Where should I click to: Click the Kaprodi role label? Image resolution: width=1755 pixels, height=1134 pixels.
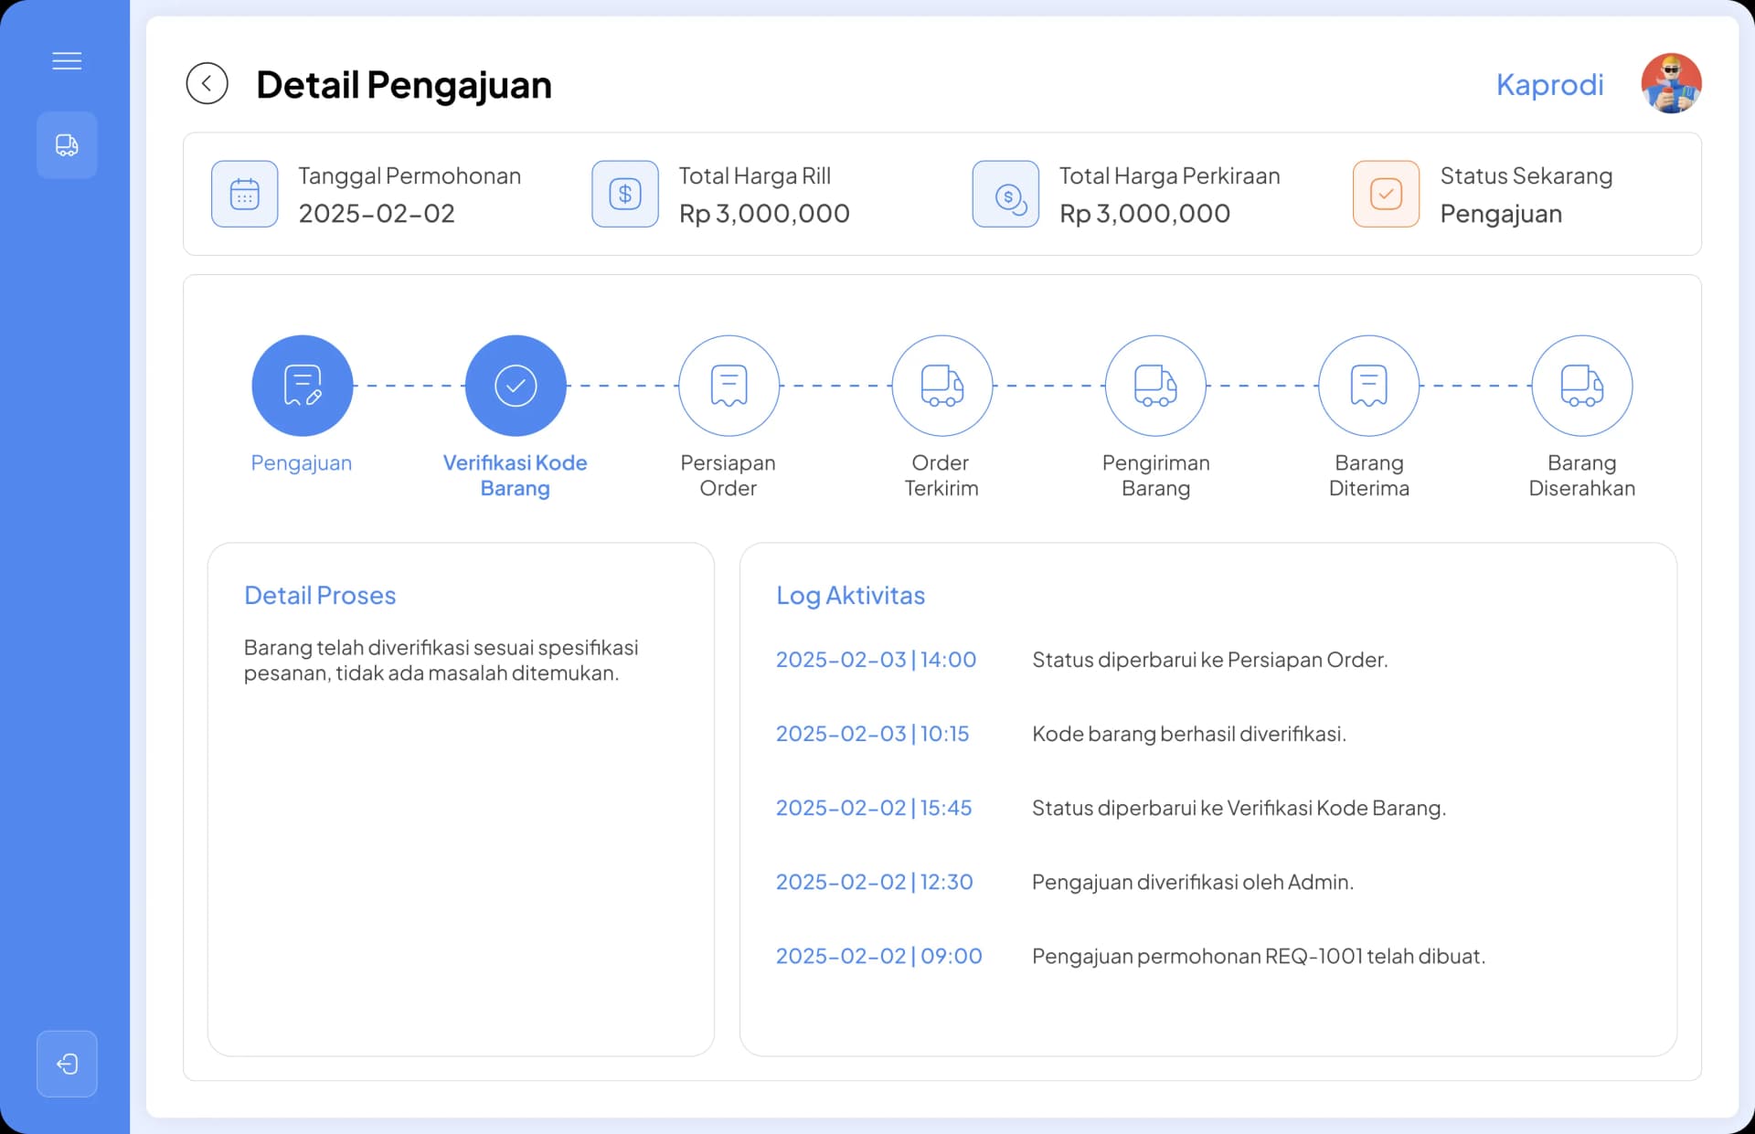[x=1549, y=84]
